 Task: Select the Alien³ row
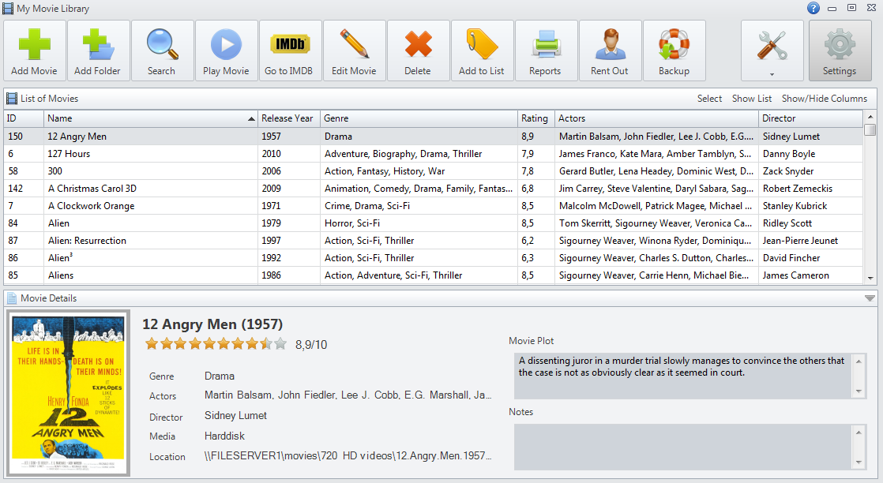pos(433,258)
